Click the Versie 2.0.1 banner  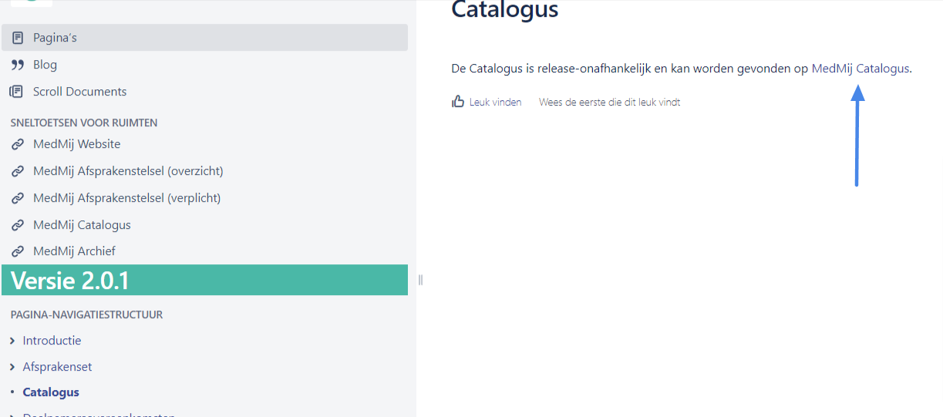tap(204, 280)
